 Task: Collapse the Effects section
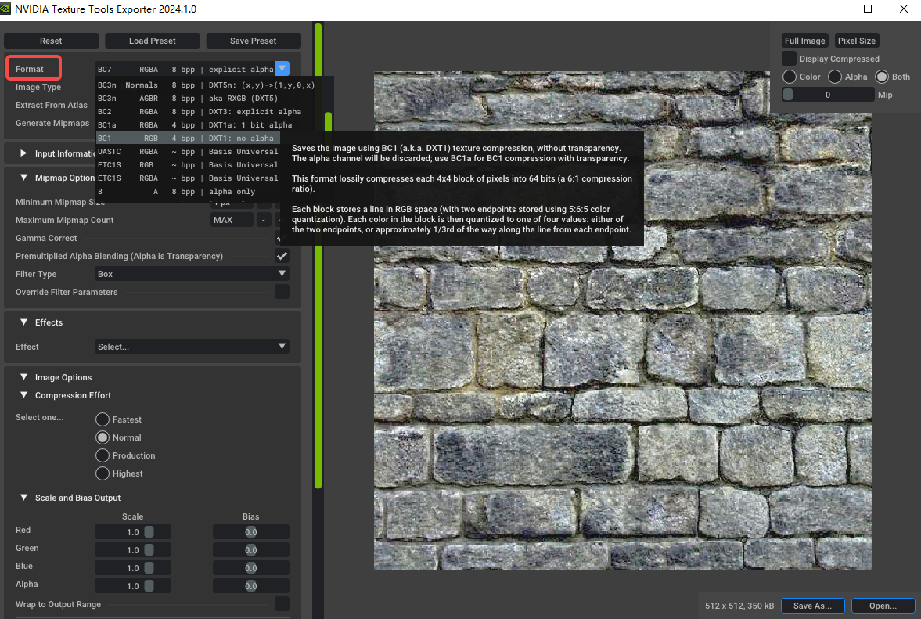24,322
